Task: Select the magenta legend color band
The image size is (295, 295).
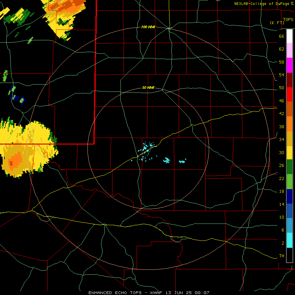Action: (289, 65)
